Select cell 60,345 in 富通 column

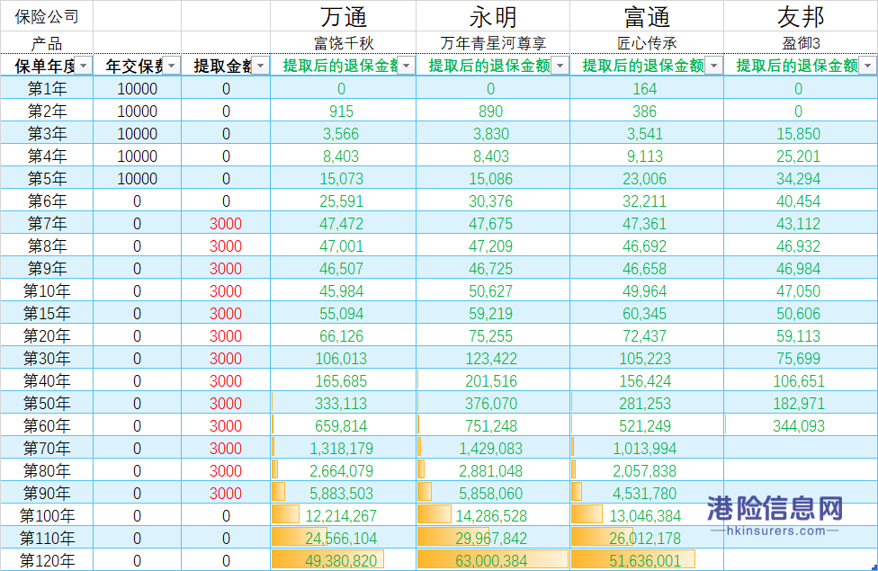point(647,313)
